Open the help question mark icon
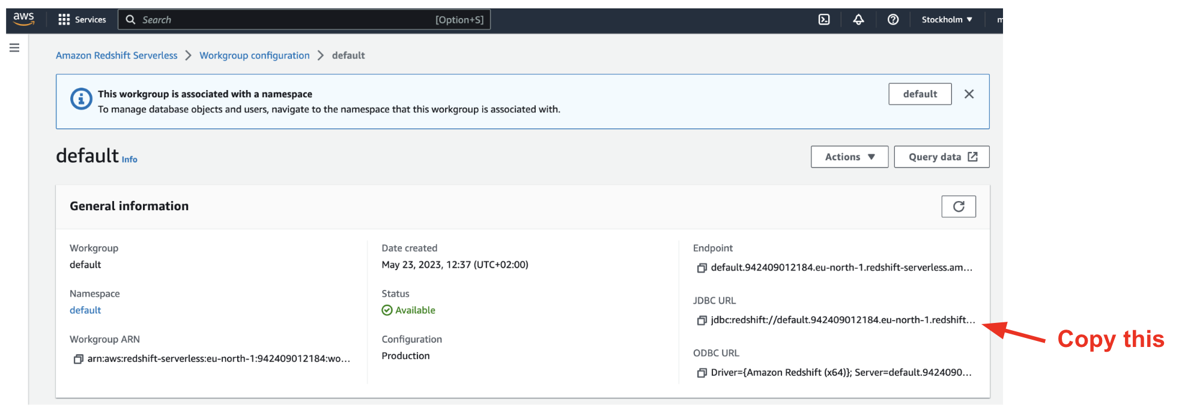 pyautogui.click(x=893, y=20)
